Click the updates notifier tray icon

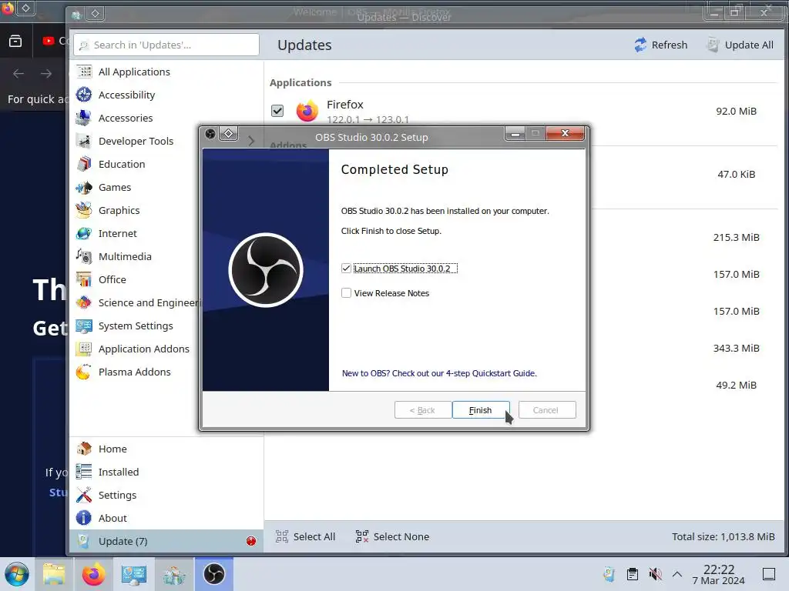tap(609, 574)
